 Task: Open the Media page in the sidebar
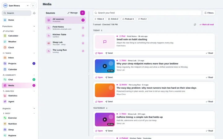tap(19, 86)
